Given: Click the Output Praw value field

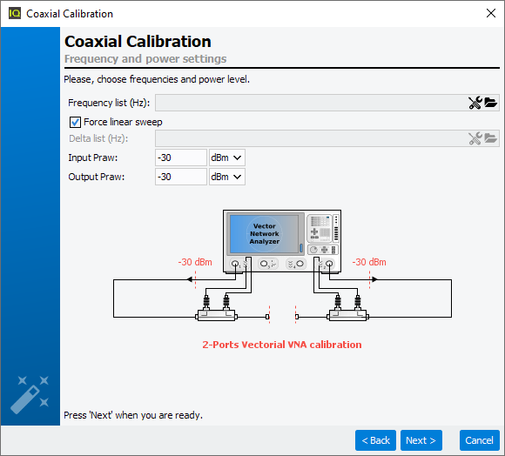Looking at the screenshot, I should coord(181,177).
